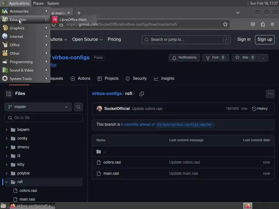Open the 6 commits ahead of link

[138, 124]
